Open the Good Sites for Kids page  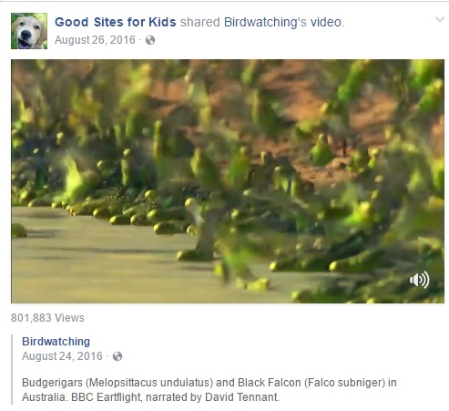tap(116, 22)
